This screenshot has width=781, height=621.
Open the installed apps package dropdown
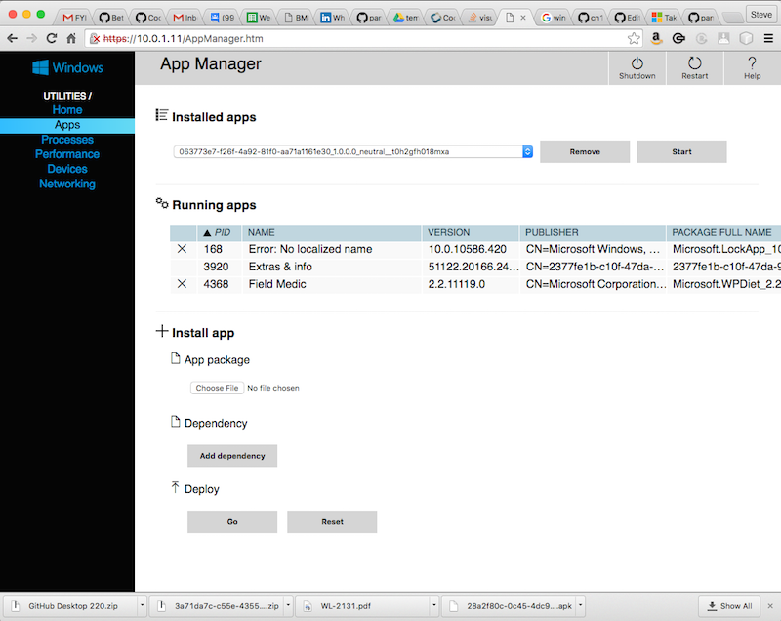[526, 151]
